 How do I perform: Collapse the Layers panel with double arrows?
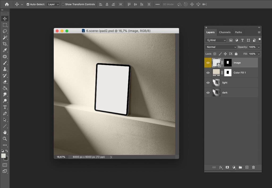259,27
